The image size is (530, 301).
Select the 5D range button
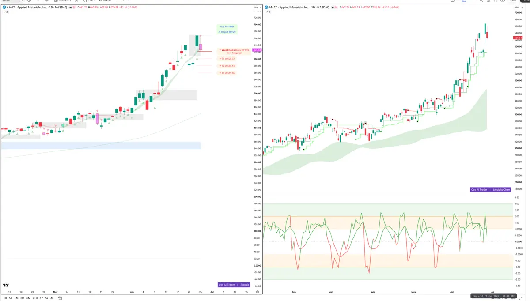pyautogui.click(x=11, y=298)
